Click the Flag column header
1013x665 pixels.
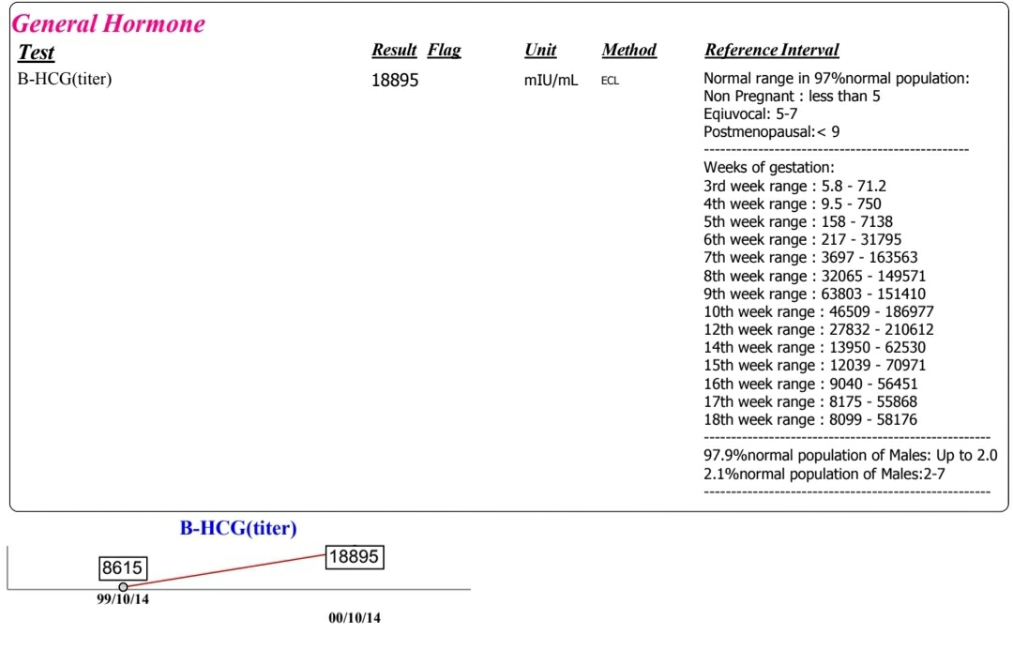coord(445,50)
